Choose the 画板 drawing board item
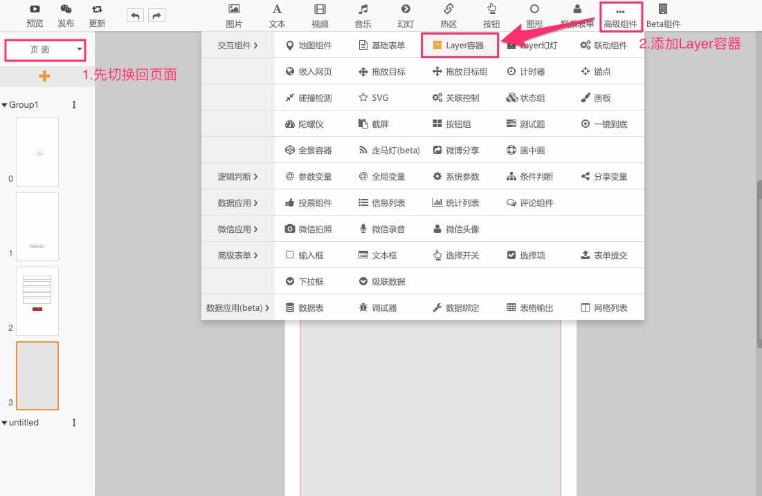 (x=596, y=98)
